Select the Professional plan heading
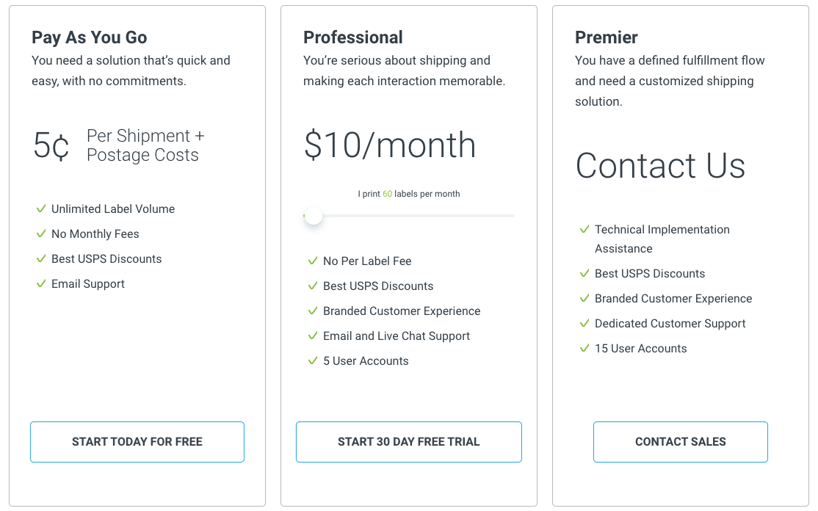818x511 pixels. tap(352, 37)
